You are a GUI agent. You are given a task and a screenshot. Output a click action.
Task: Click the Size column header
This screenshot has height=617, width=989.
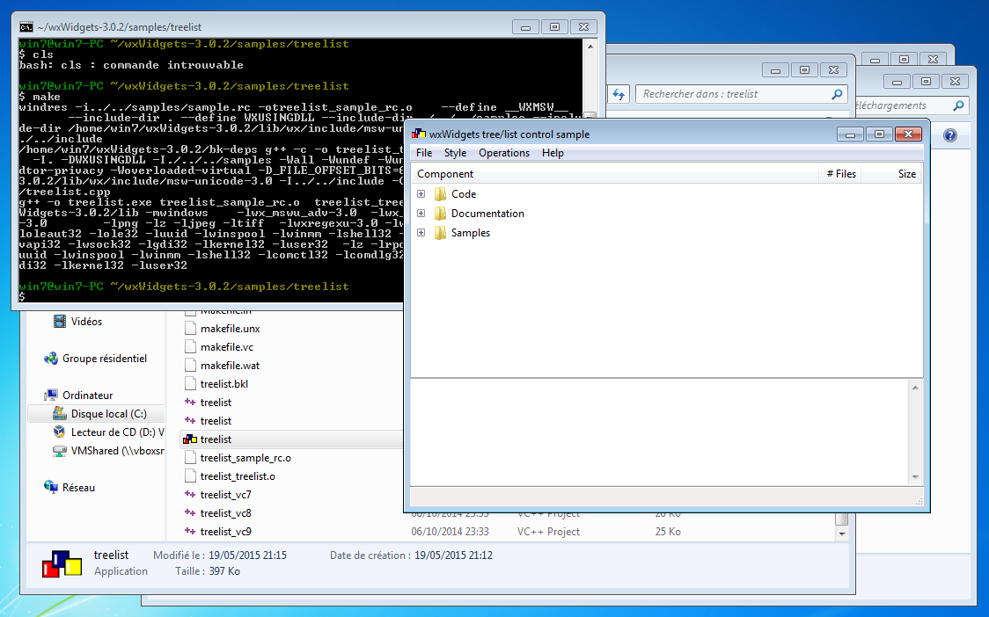pos(890,174)
